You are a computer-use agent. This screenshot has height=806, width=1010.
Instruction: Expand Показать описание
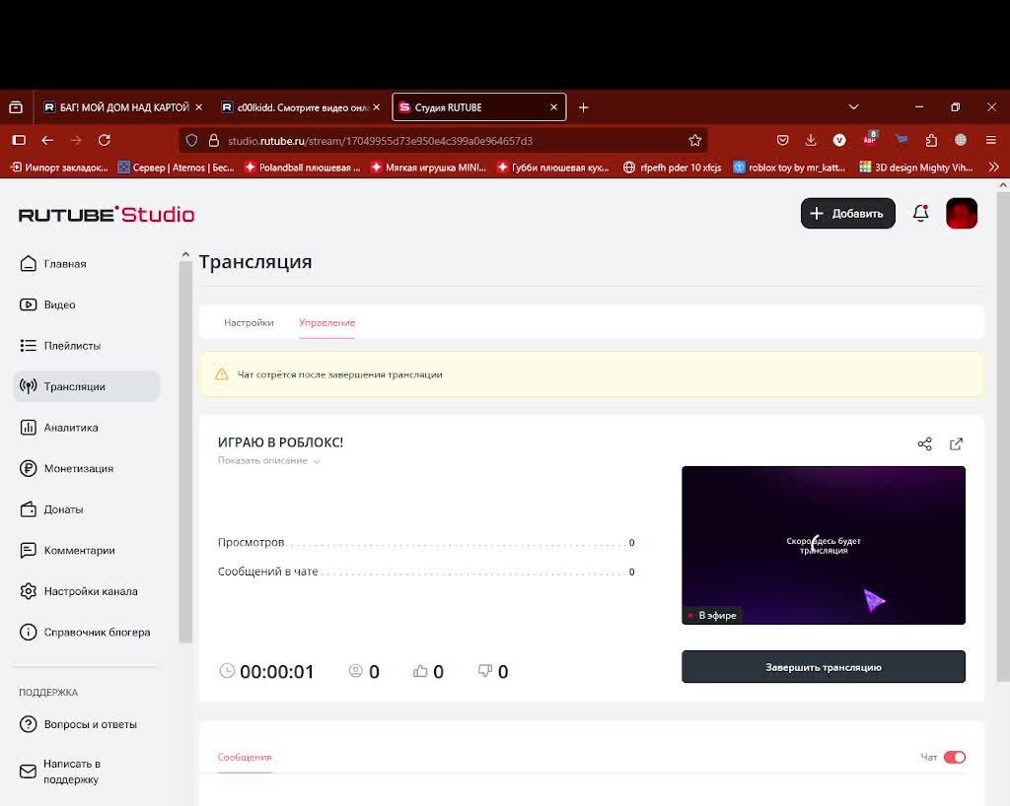[268, 460]
